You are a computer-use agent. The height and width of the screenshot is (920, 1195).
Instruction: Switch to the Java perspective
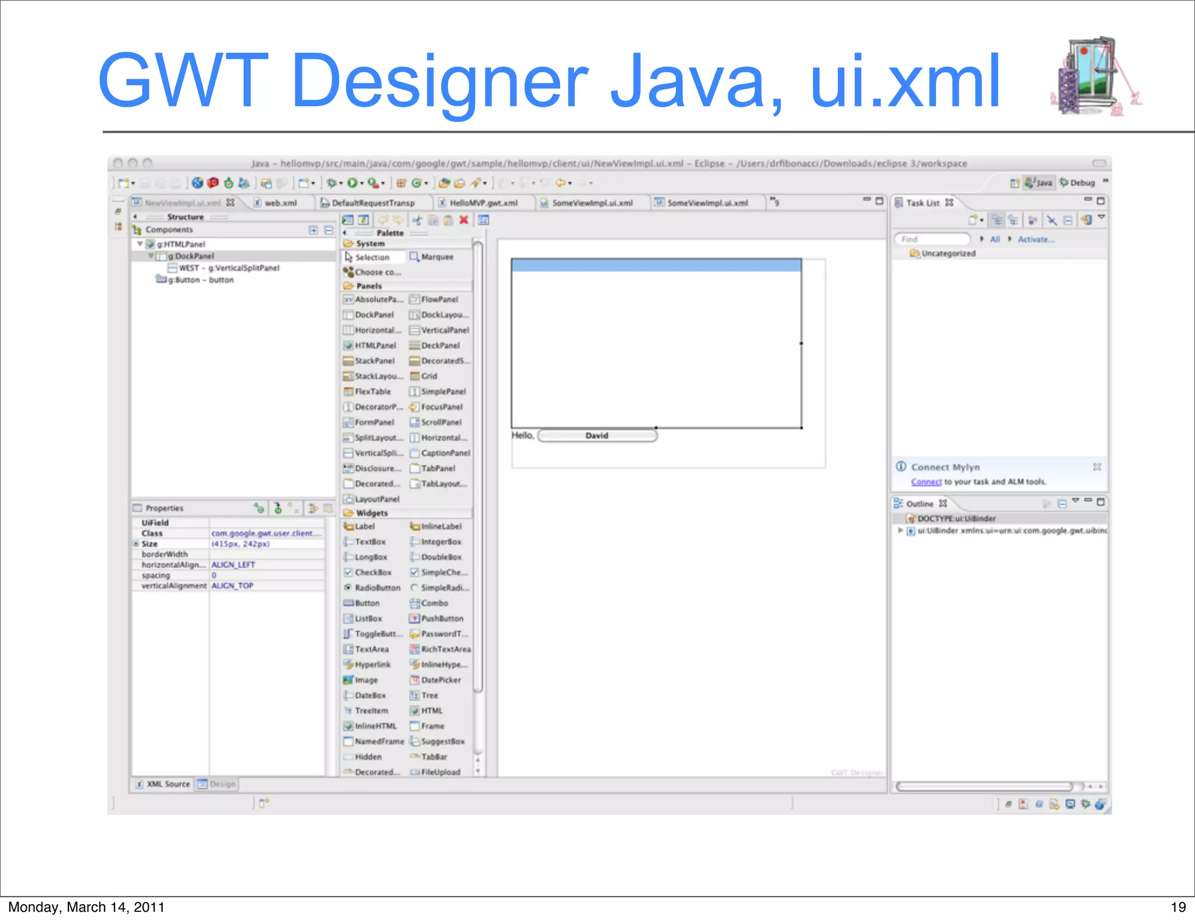coord(1039,183)
